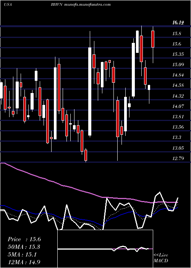Image resolution: width=191 pixels, height=268 pixels.
Task: Click the 14.32 price axis label
Action: point(178,96)
